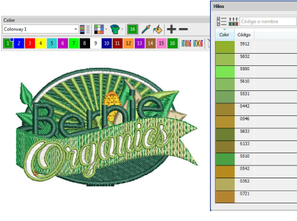Click the thread spools chart icon in Hilos
This screenshot has height=221, width=297.
[233, 21]
